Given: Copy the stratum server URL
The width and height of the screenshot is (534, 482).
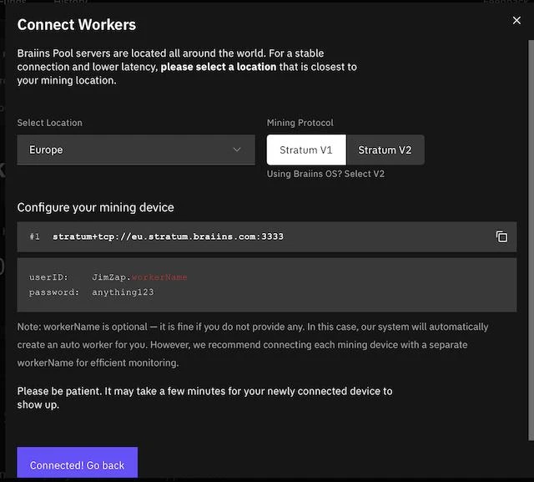Looking at the screenshot, I should [x=501, y=236].
